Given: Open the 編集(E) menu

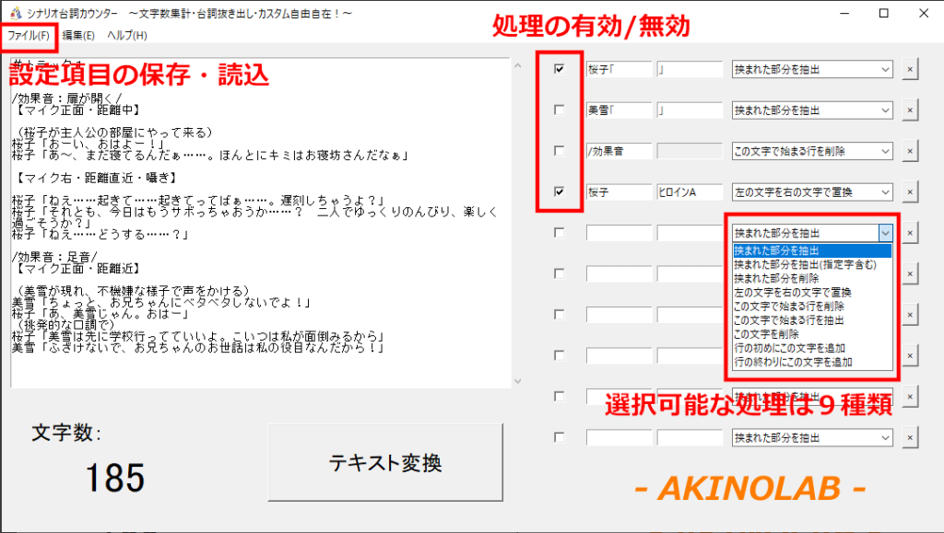Looking at the screenshot, I should (78, 36).
